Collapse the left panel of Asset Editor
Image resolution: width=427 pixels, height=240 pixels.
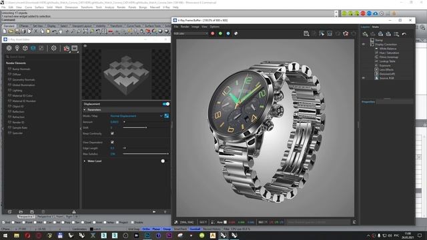pos(3,129)
